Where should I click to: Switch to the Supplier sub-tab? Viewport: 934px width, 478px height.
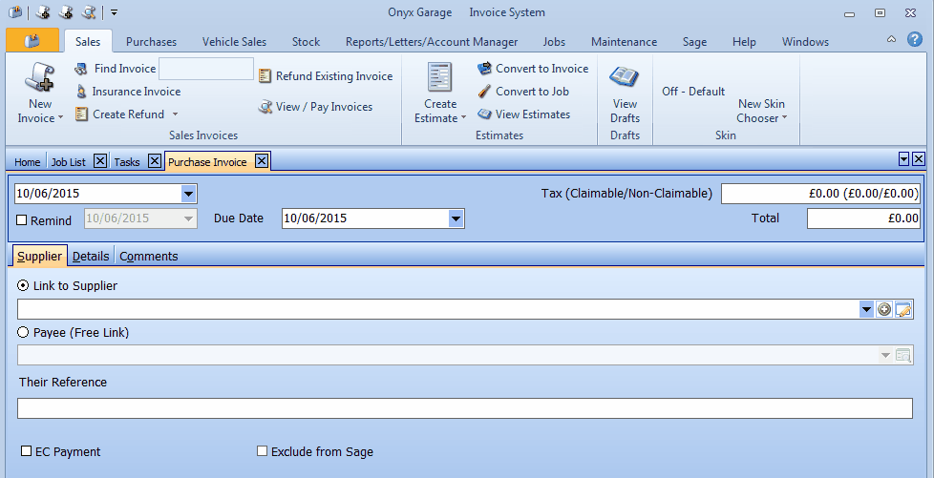(39, 256)
